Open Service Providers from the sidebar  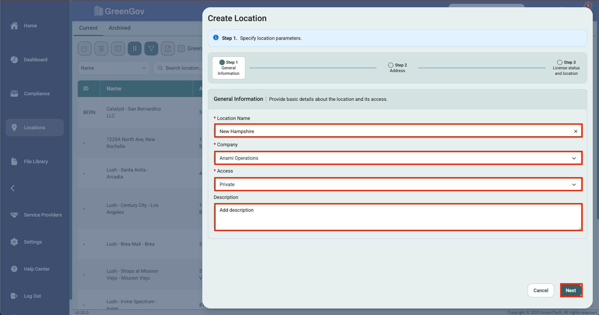[42, 215]
